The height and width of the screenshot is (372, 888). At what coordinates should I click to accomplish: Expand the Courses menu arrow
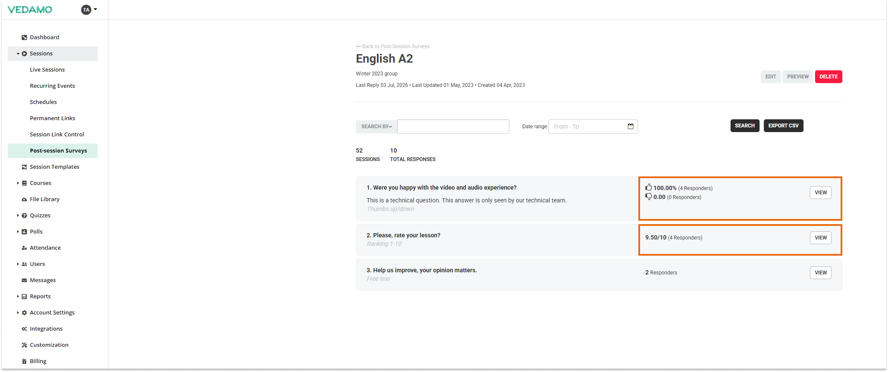(18, 183)
